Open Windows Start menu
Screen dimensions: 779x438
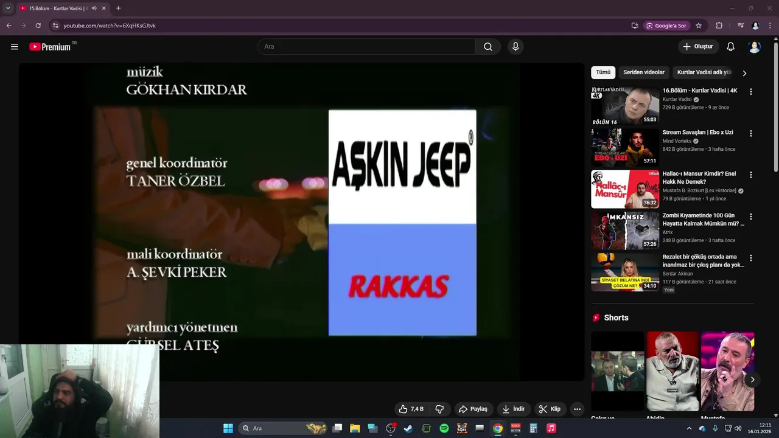[228, 428]
